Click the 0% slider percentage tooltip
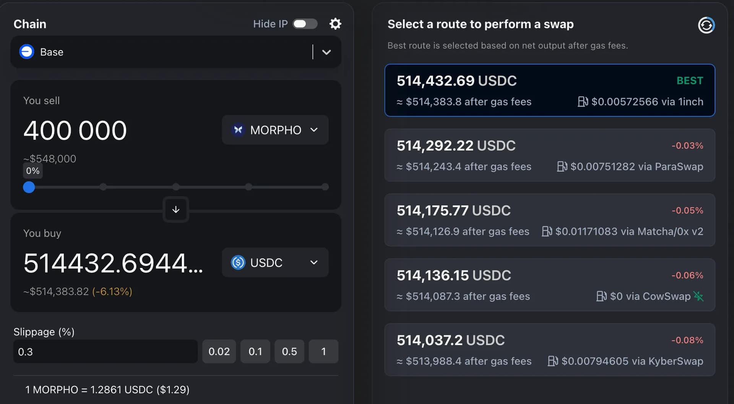The width and height of the screenshot is (734, 404). [33, 171]
